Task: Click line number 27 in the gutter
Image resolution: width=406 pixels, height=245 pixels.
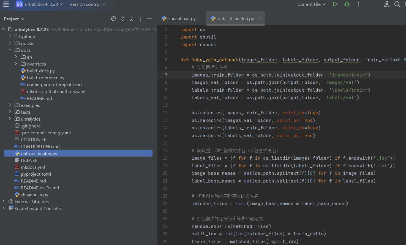Action: point(165,226)
